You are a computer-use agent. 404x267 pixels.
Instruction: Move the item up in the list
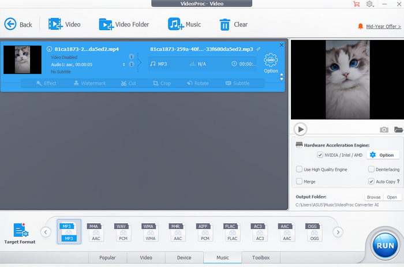(x=282, y=74)
